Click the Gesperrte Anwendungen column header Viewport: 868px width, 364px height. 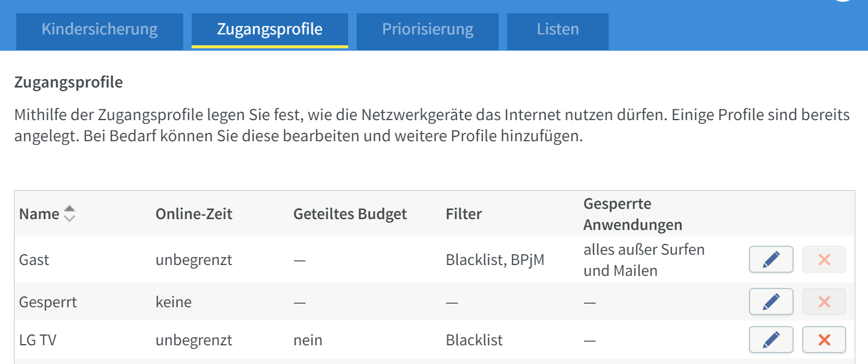[632, 214]
